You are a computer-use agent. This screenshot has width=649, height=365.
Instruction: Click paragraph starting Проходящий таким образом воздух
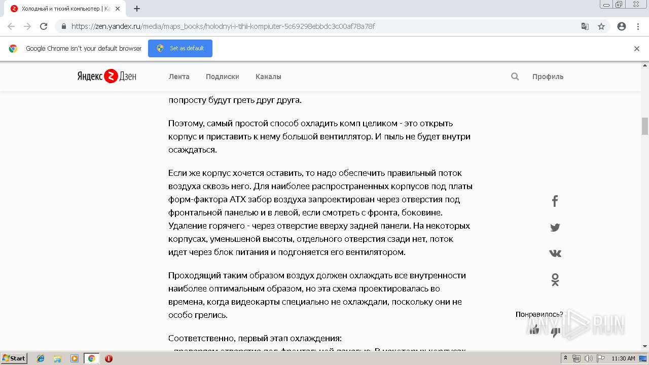click(317, 295)
